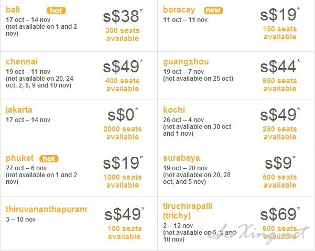The image size is (315, 251).
Task: Click the new badge beside boracay
Action: (213, 10)
